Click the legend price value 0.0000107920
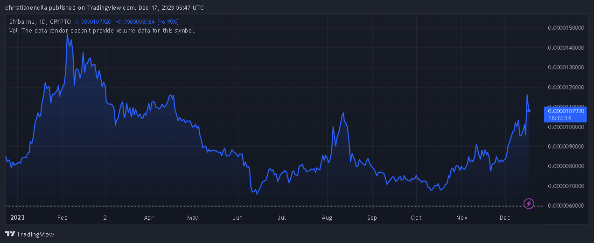The height and width of the screenshot is (243, 594). tap(93, 22)
